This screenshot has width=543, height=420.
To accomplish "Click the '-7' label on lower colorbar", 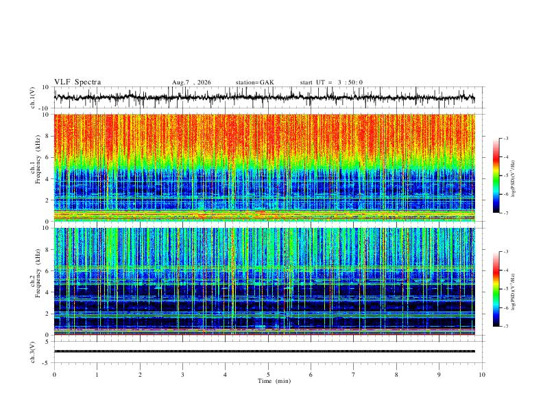I will (x=505, y=327).
